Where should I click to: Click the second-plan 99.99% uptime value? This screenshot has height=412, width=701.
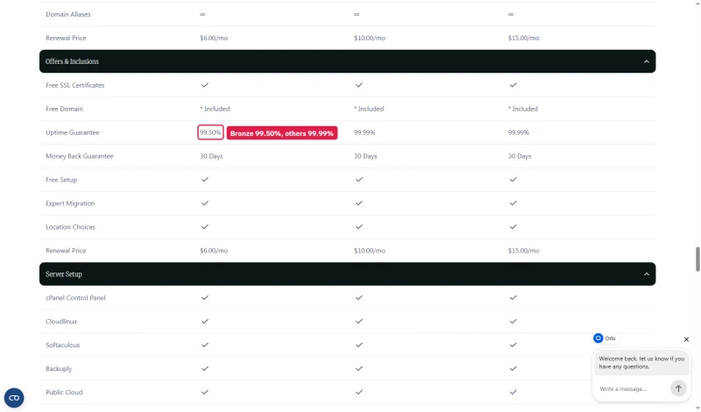(x=365, y=132)
